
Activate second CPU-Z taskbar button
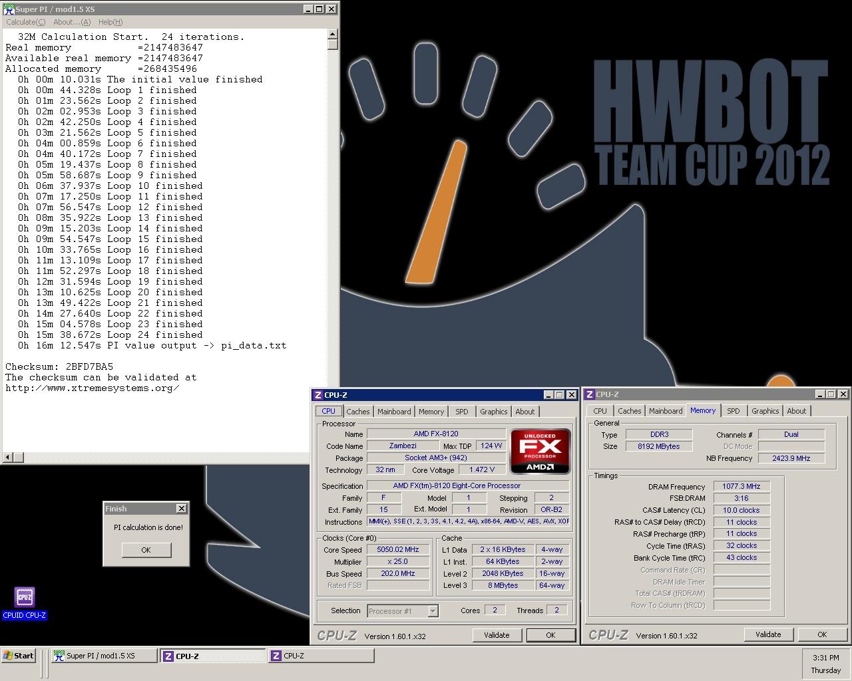click(321, 656)
